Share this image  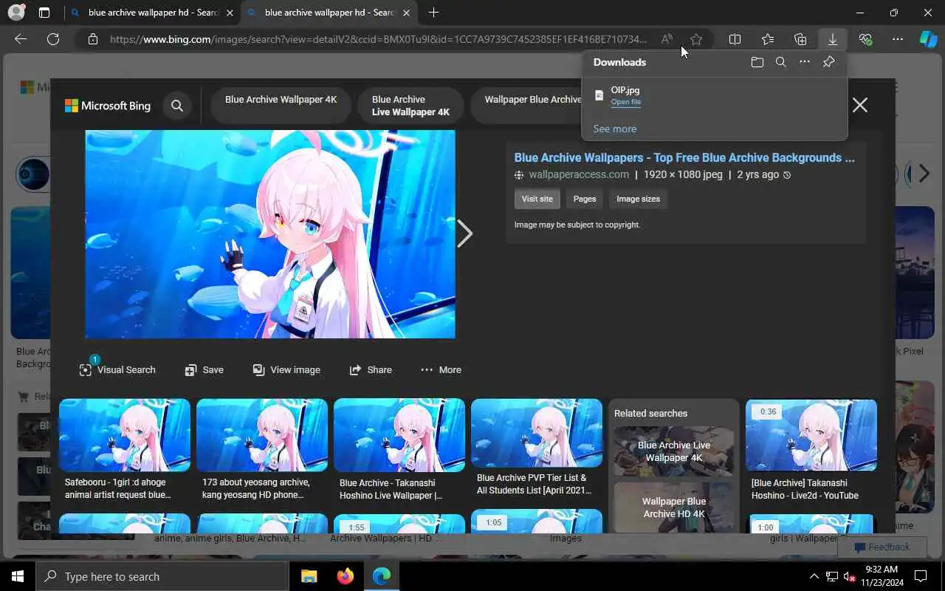click(371, 369)
